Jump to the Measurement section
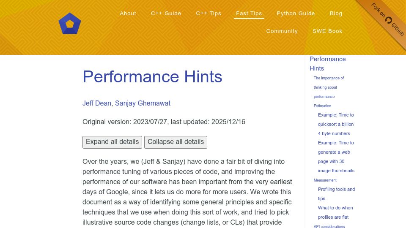 pyautogui.click(x=325, y=180)
